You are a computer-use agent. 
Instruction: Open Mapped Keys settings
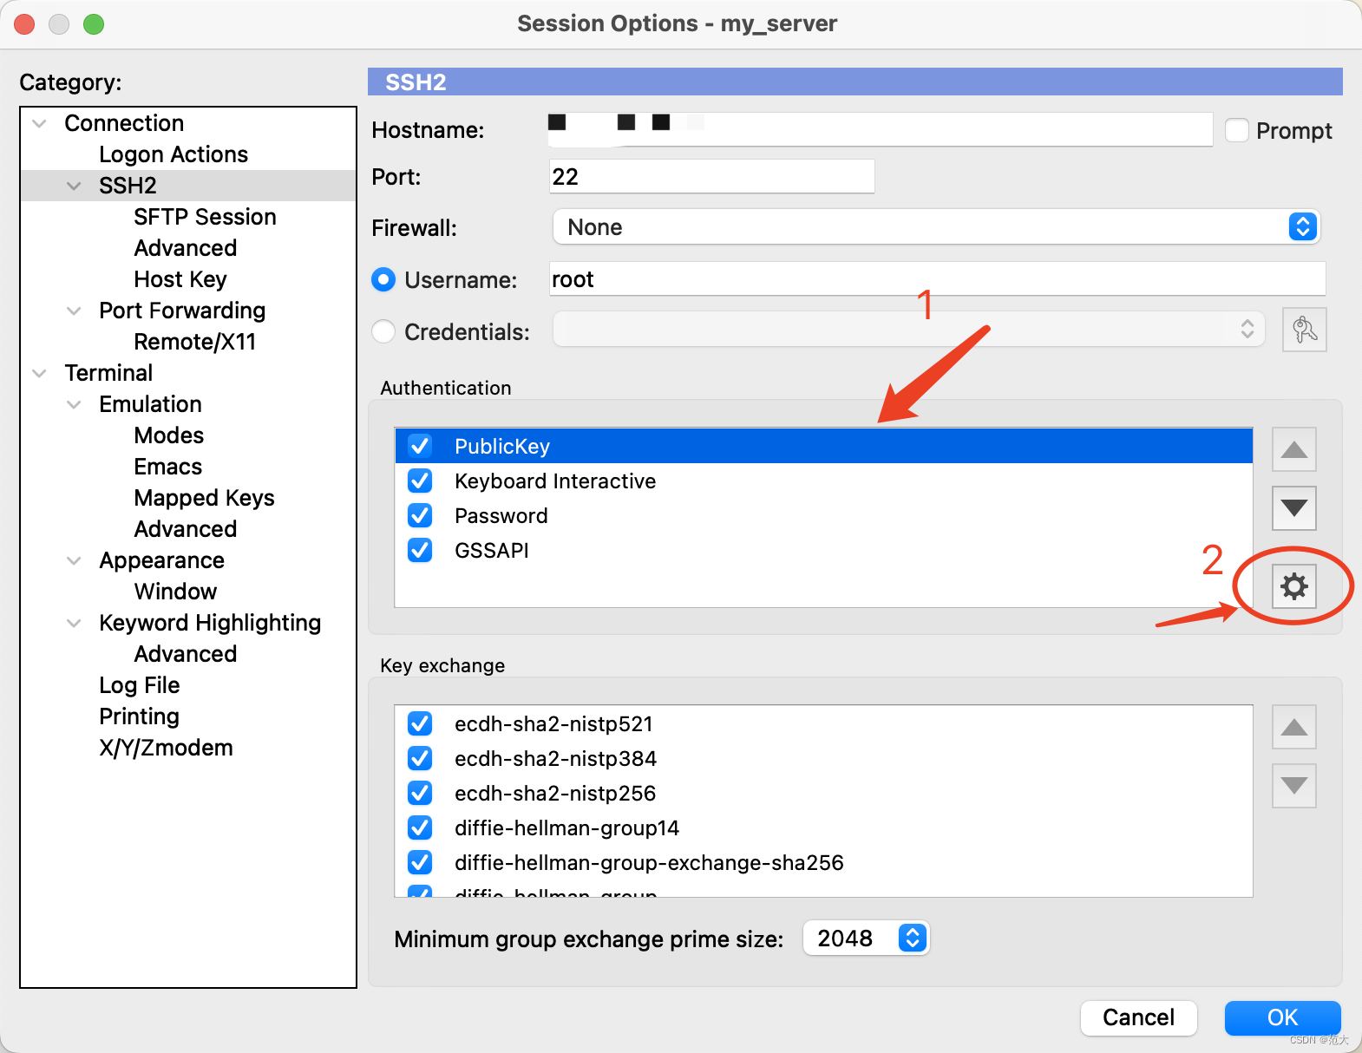[x=205, y=498]
